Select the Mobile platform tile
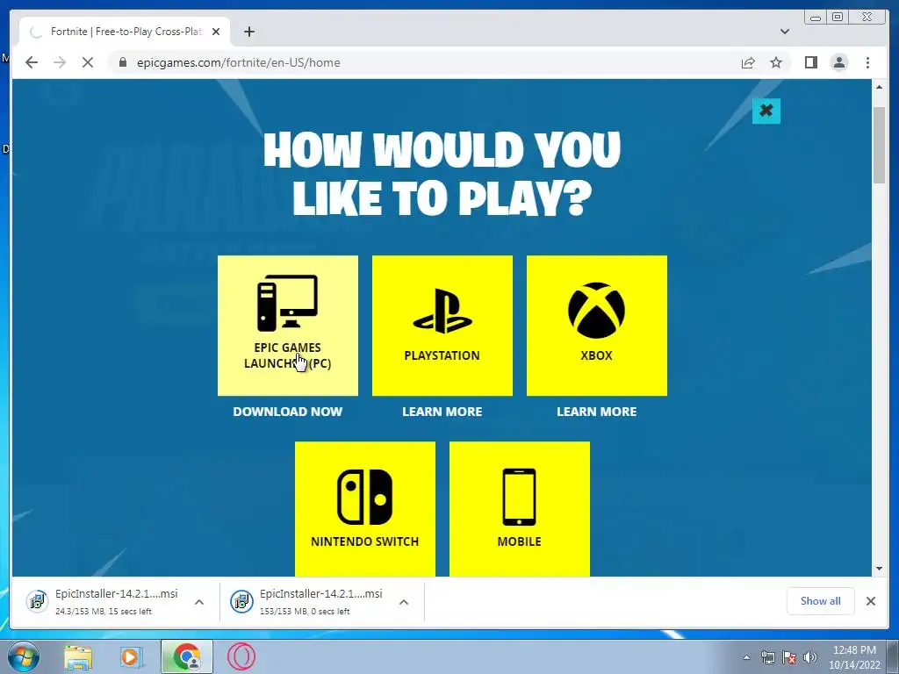 coord(520,509)
